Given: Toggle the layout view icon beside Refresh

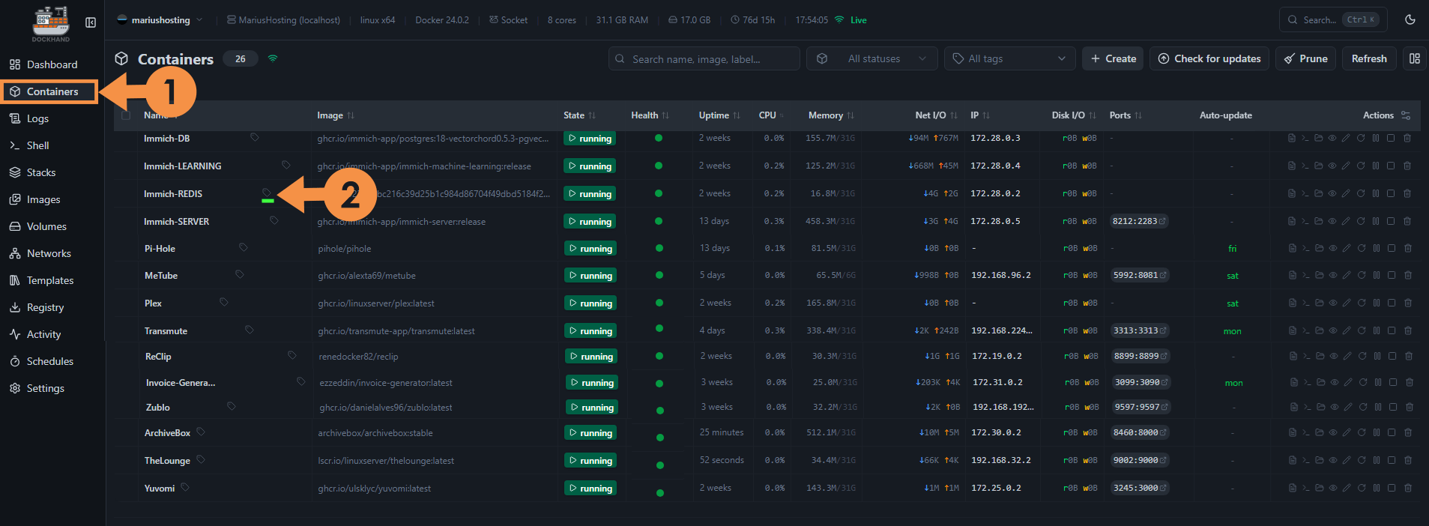Looking at the screenshot, I should coord(1415,58).
